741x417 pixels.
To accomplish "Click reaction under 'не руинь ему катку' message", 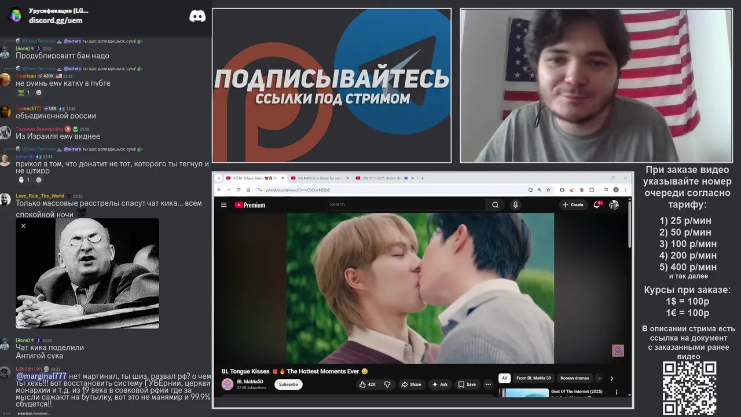I will pyautogui.click(x=24, y=92).
